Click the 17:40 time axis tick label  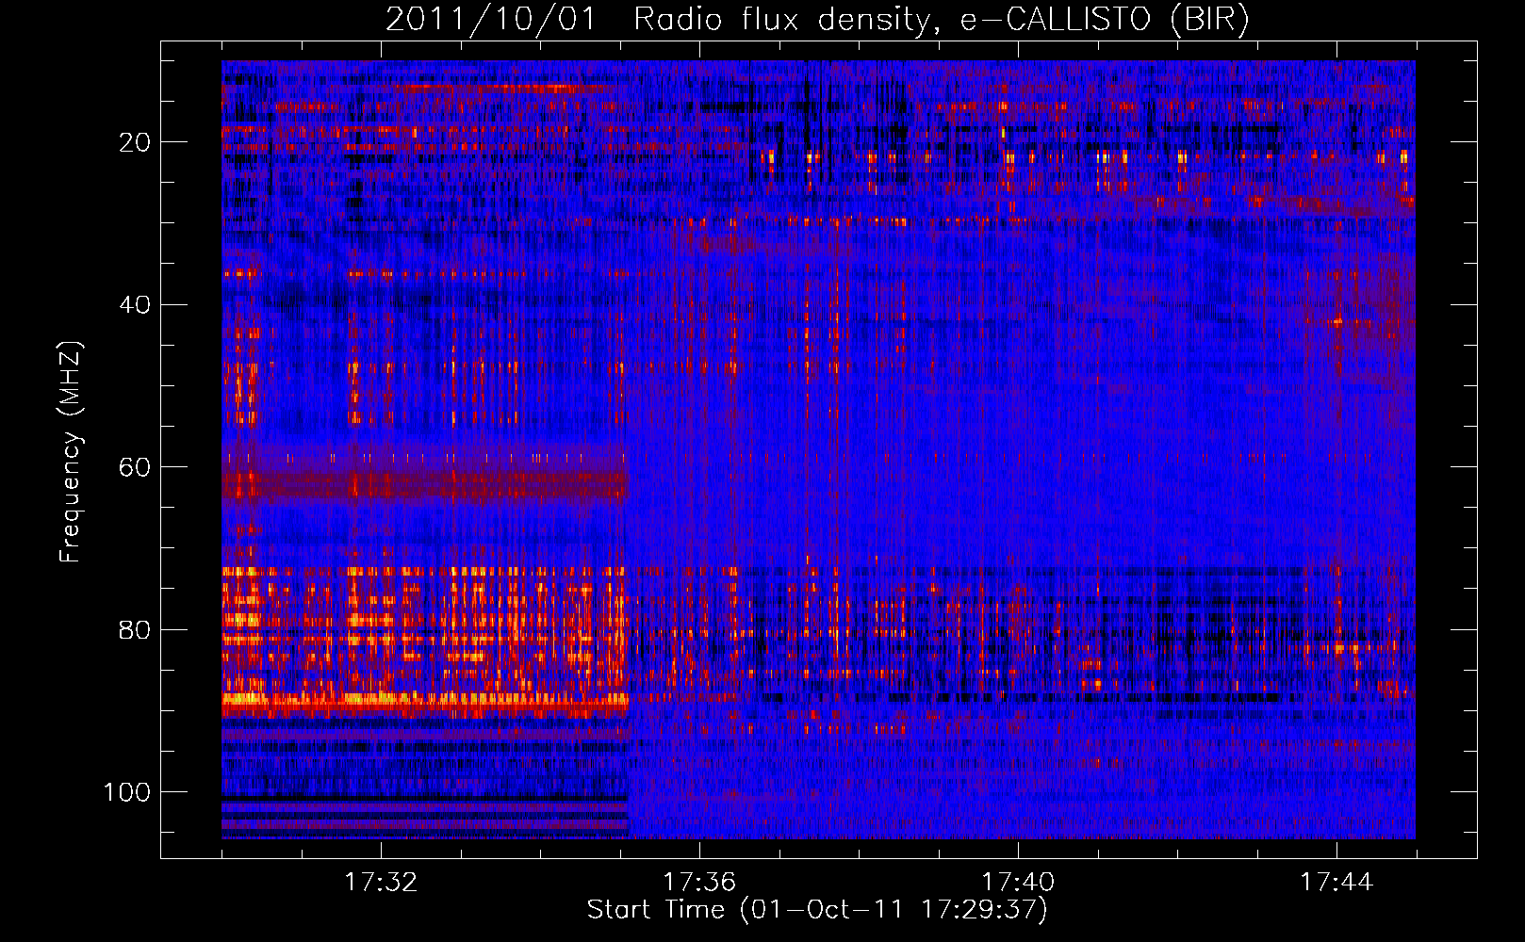coord(1018,882)
